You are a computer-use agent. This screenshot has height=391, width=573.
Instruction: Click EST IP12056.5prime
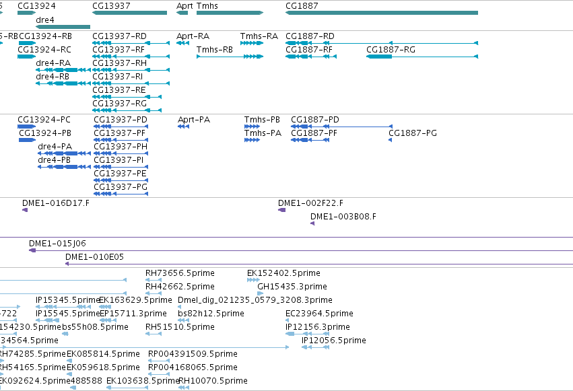click(x=315, y=347)
